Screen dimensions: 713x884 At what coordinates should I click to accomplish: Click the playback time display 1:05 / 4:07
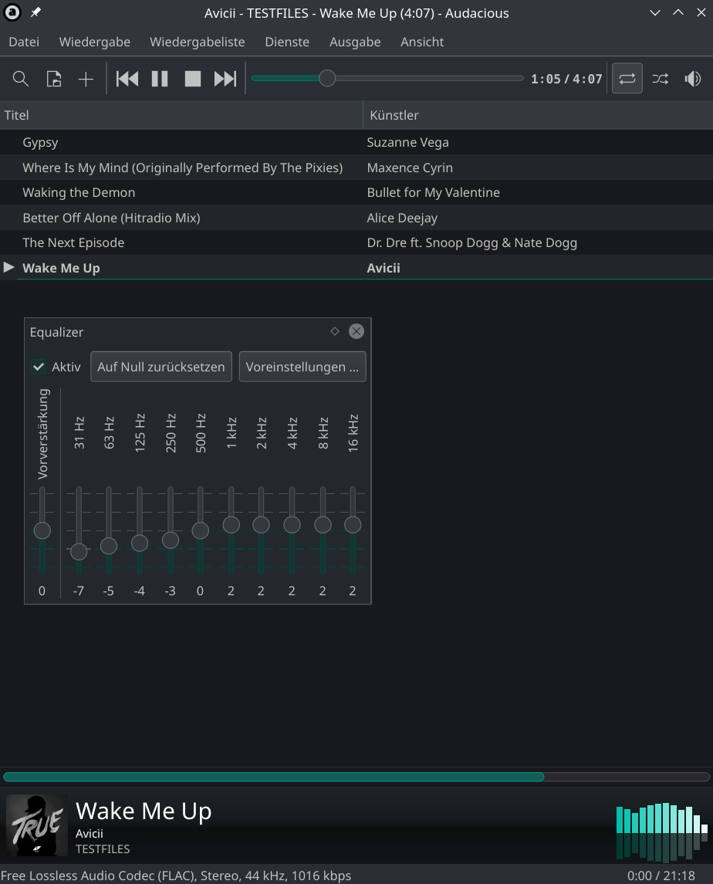click(566, 79)
